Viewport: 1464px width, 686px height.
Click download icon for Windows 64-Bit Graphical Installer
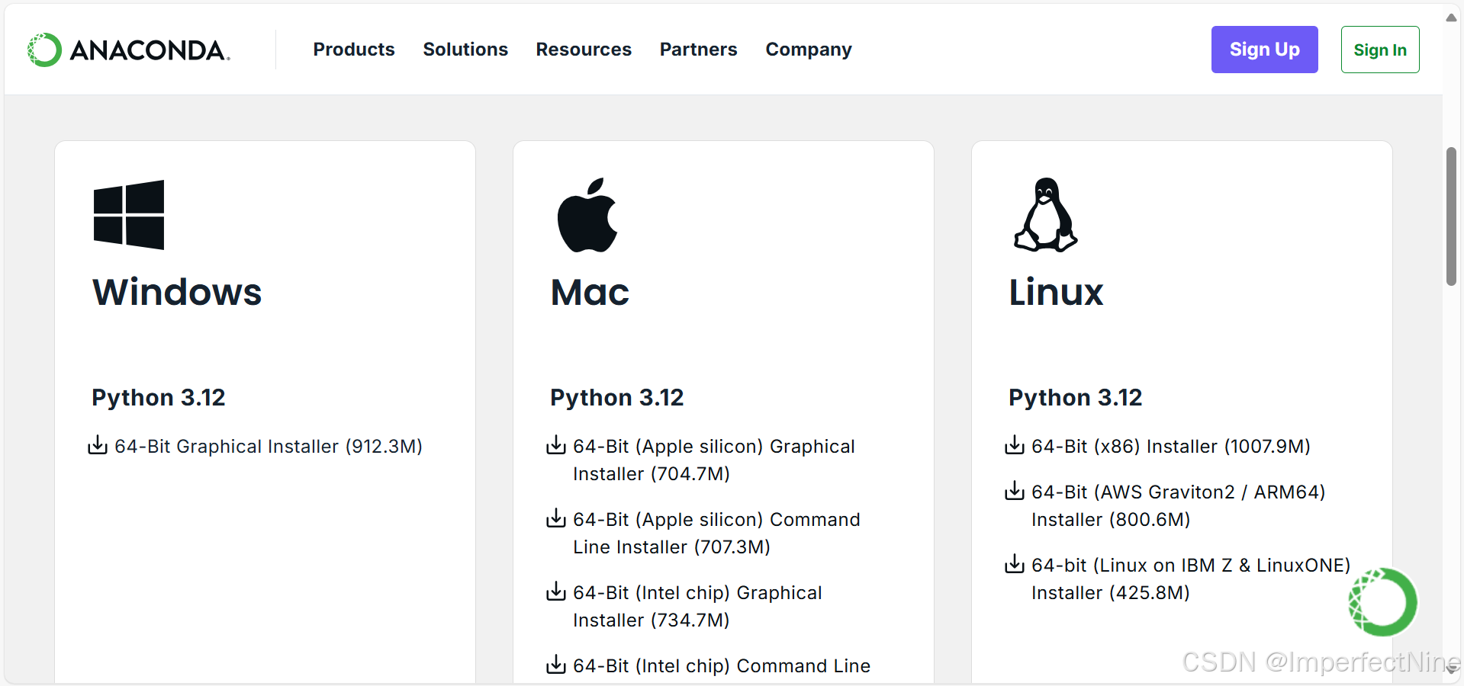pos(98,445)
